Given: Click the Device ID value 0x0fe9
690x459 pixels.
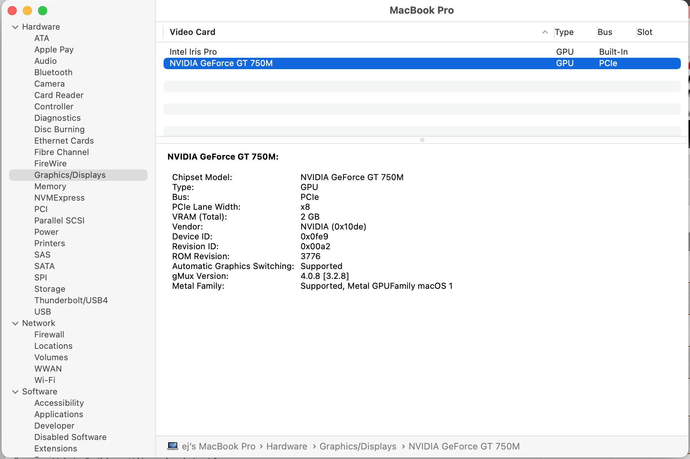Looking at the screenshot, I should point(315,237).
